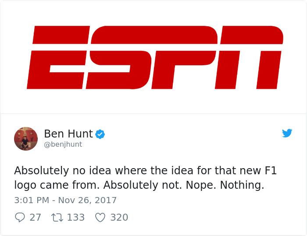307x236 pixels.
Task: Open the red ESPN logo image
Action: coord(154,57)
